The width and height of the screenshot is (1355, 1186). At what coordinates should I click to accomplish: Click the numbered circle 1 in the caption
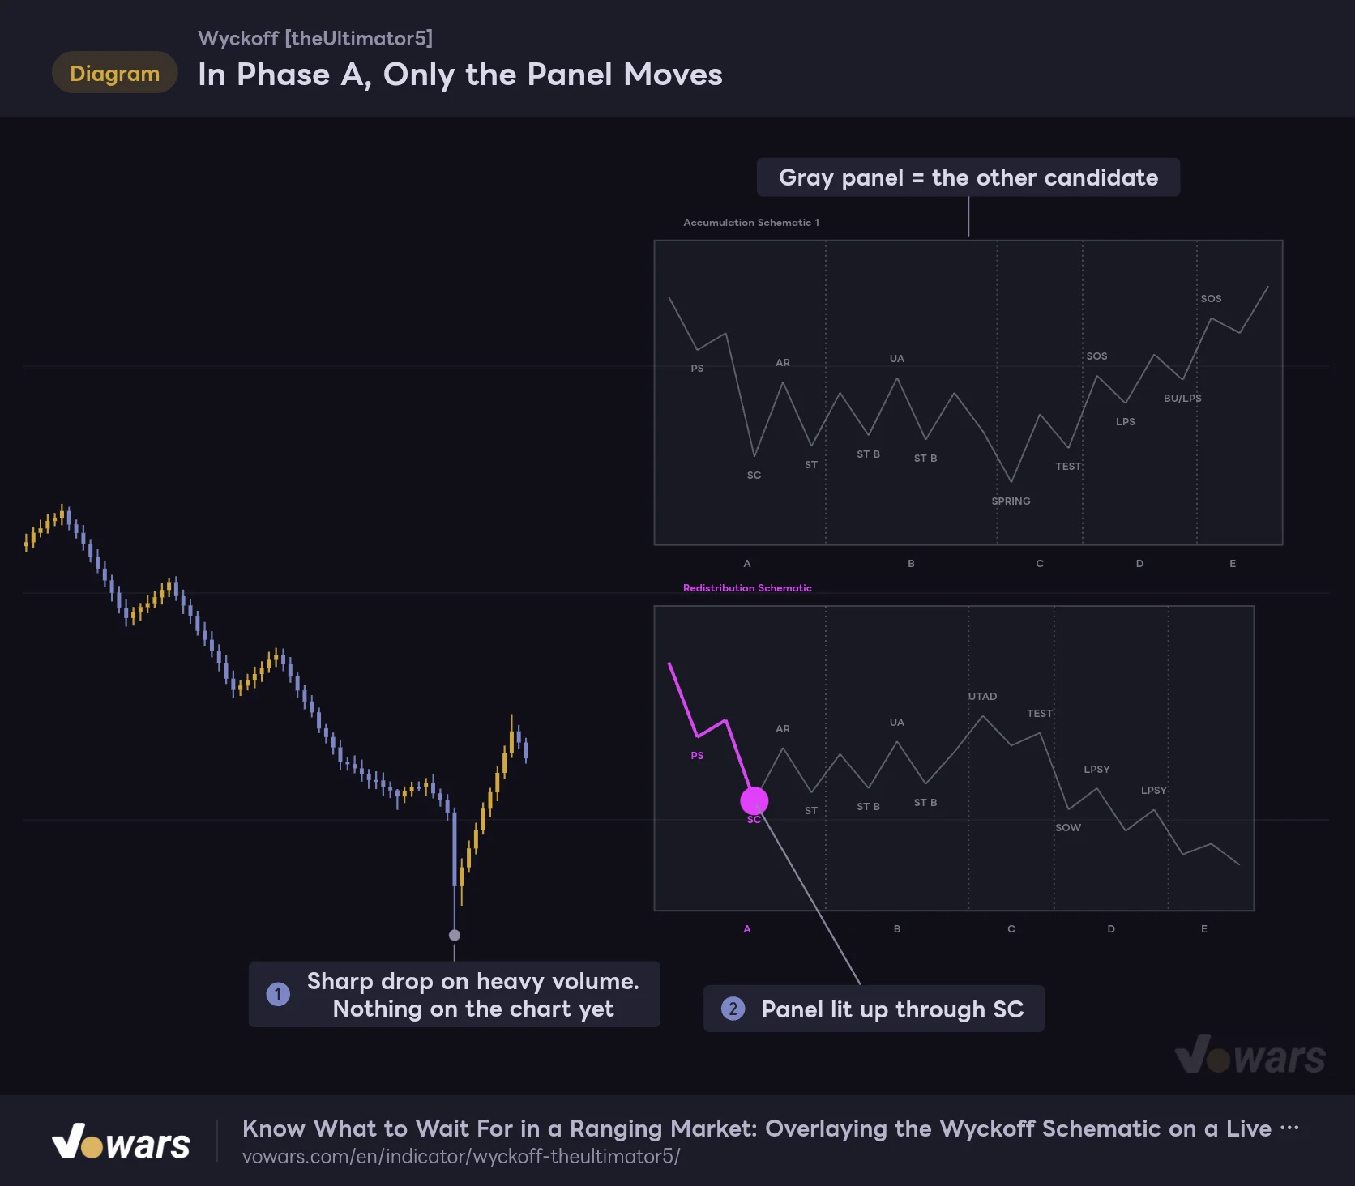point(278,994)
